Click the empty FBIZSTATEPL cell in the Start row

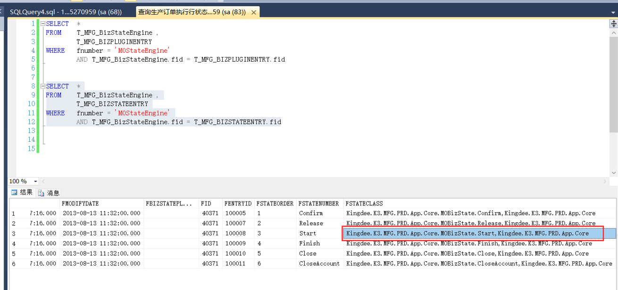coord(171,234)
